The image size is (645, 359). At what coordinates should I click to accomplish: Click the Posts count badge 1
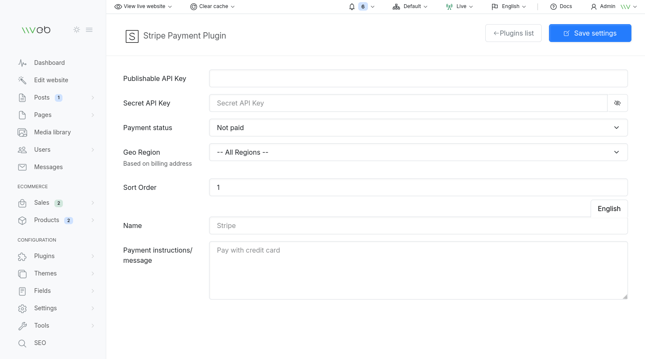pos(59,98)
